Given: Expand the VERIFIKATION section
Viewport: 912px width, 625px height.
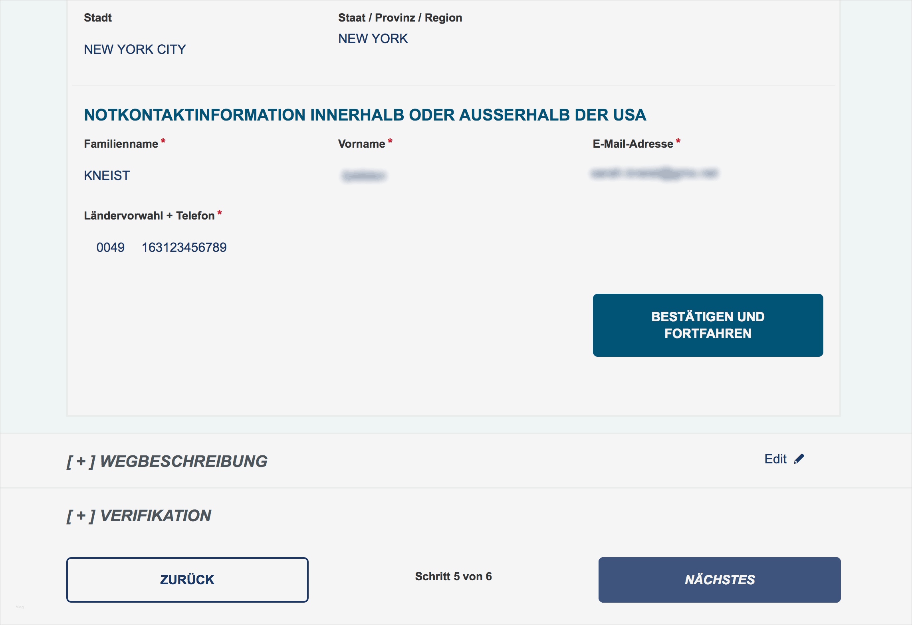Looking at the screenshot, I should coord(139,516).
